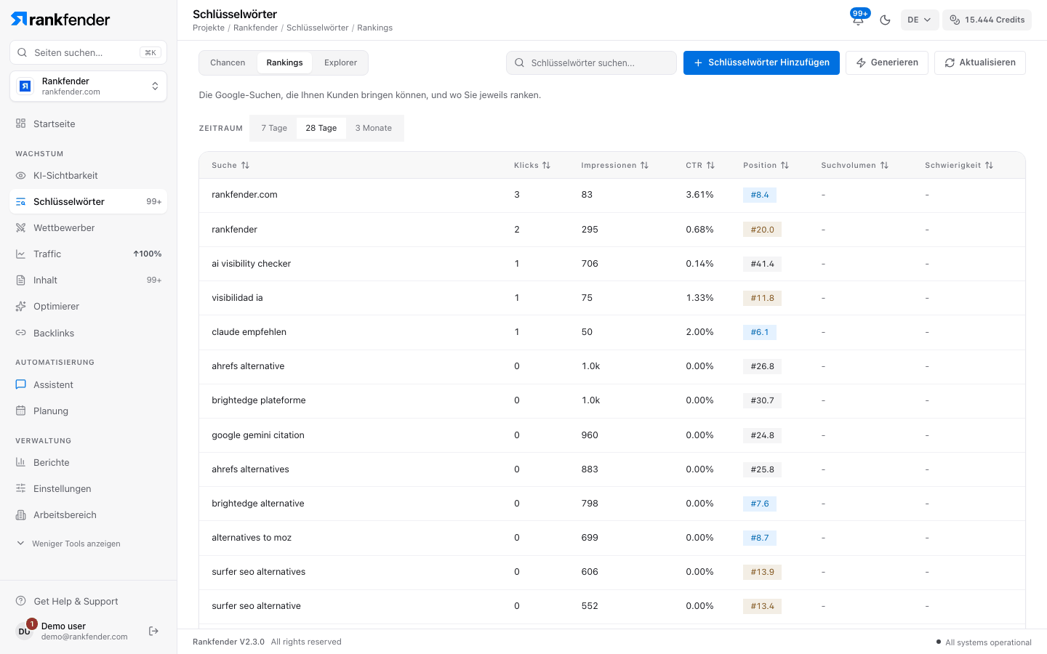Open Berichte in the sidebar
This screenshot has height=654, width=1047.
(89, 462)
